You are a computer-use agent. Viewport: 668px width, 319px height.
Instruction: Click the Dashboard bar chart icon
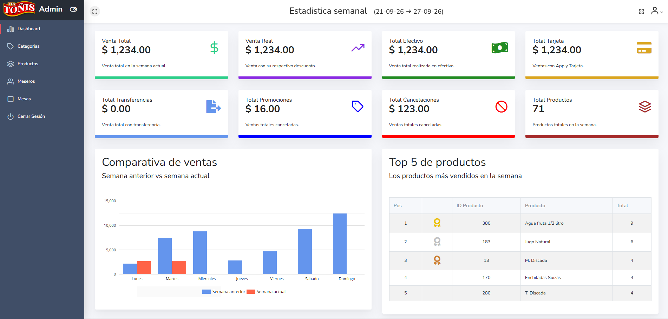coord(11,29)
